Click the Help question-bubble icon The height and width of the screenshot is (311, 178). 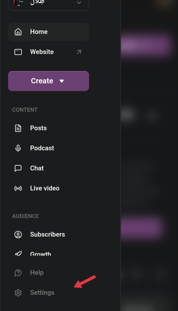(x=18, y=273)
